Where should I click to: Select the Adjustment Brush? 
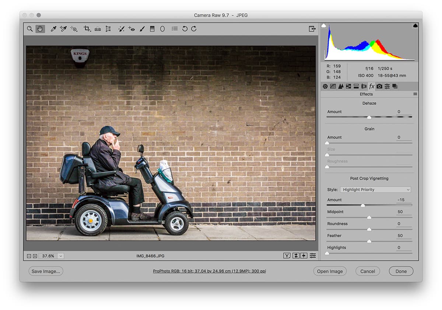click(142, 29)
